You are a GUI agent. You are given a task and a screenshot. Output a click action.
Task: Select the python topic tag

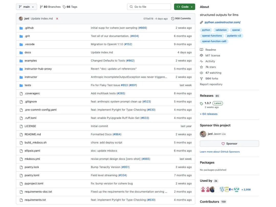click(x=206, y=30)
